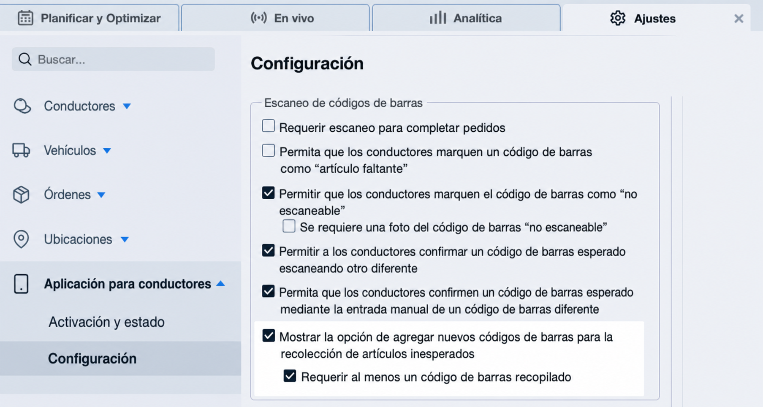This screenshot has height=407, width=763.
Task: Go to the Analítica tab
Action: 466,18
